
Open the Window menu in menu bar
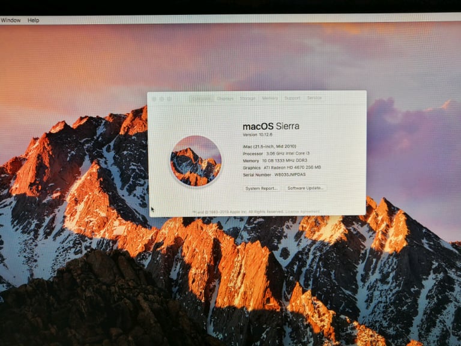pyautogui.click(x=11, y=20)
